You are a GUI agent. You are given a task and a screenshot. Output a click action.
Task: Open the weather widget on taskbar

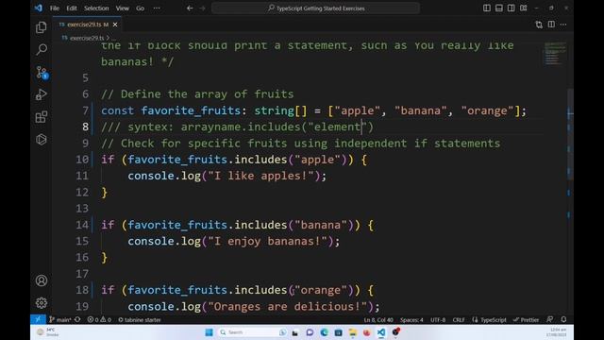pos(48,332)
